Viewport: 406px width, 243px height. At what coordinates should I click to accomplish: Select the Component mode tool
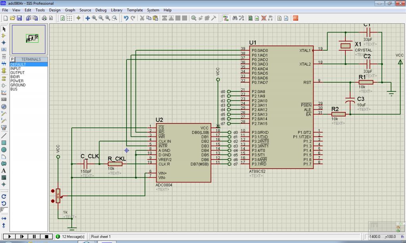4,36
